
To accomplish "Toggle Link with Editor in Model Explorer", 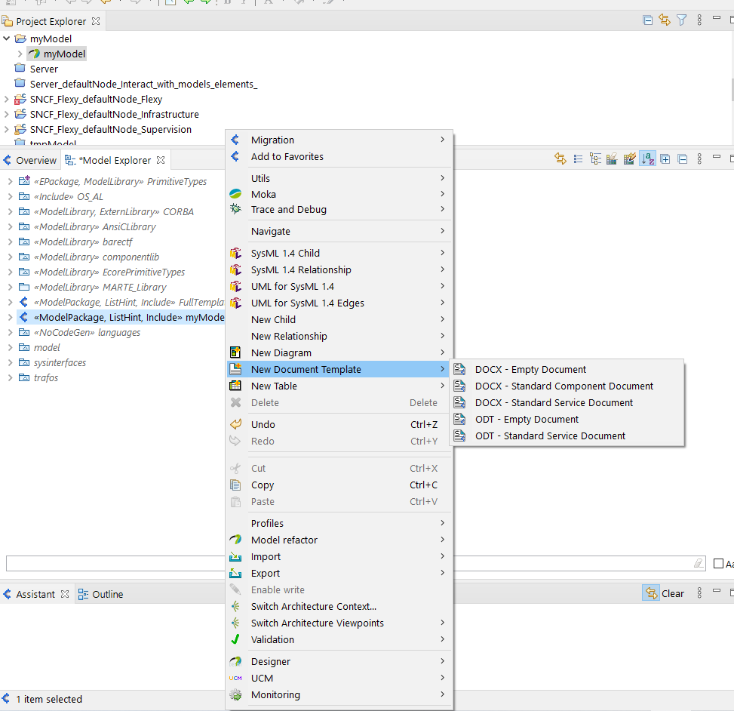I will pos(560,159).
